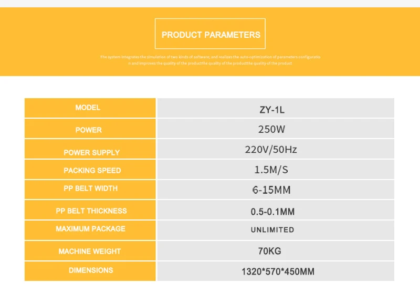
Task: Select the POWER label cell
Action: [90, 129]
